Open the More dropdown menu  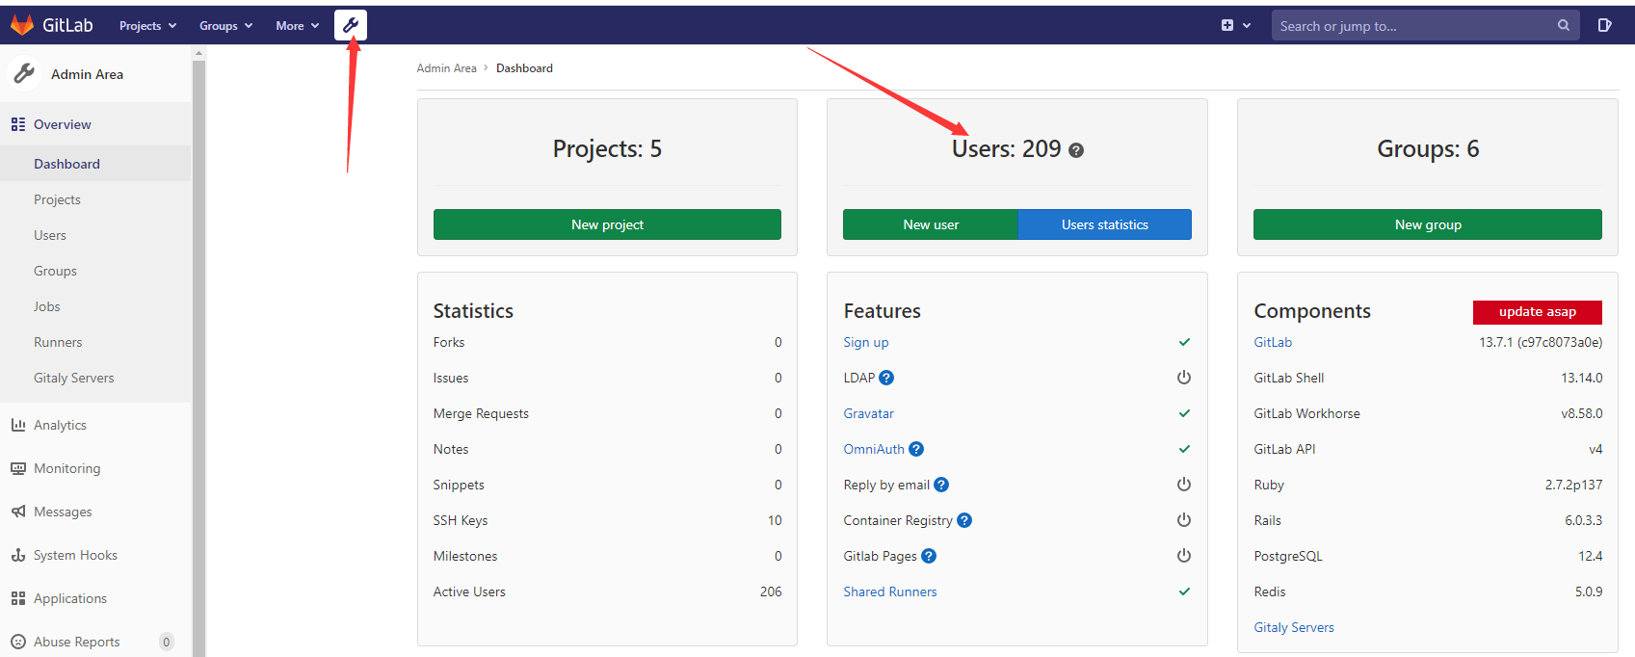coord(297,26)
